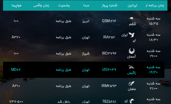Click scheduled time 18:30
Image resolution: width=171 pixels, height=104 pixels.
[x=153, y=40]
